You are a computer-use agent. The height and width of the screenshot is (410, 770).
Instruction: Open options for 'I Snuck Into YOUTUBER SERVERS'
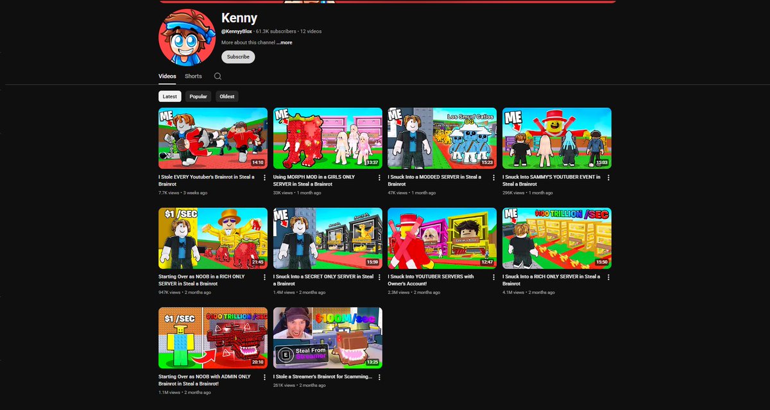(493, 277)
